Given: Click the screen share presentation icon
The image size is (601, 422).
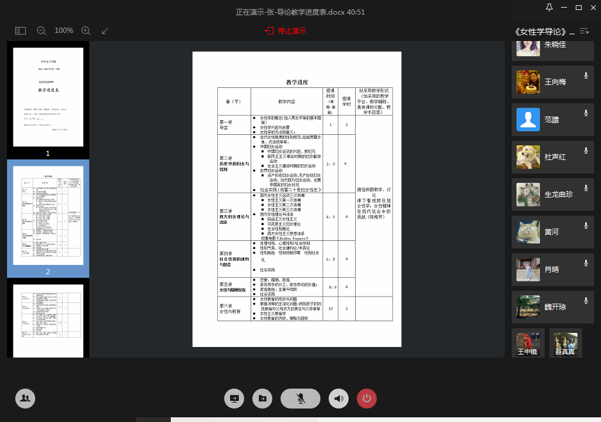Looking at the screenshot, I should coord(234,399).
